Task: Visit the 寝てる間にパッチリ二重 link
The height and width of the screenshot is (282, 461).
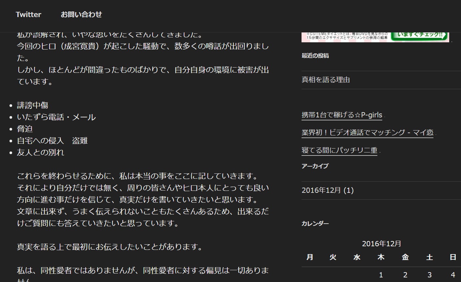Action: (x=339, y=150)
